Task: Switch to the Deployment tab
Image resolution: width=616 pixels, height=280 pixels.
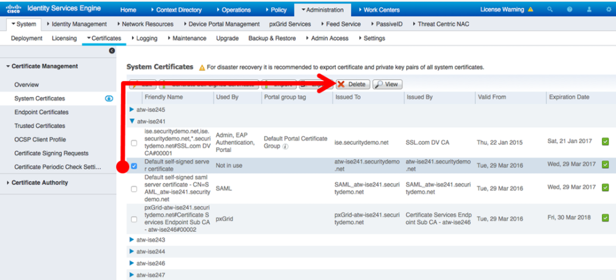Action: tap(27, 38)
